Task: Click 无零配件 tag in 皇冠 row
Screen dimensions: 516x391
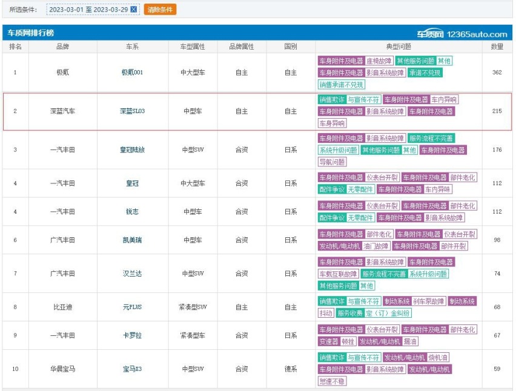Action: tap(360, 189)
